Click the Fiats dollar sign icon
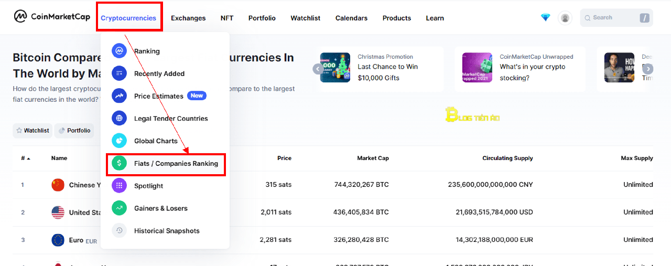The width and height of the screenshot is (671, 266). tap(120, 163)
